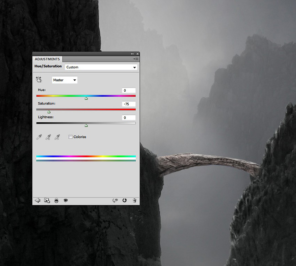The image size is (296, 266).
Task: Pick the subtract from sample eyedropper
Action: coord(57,137)
